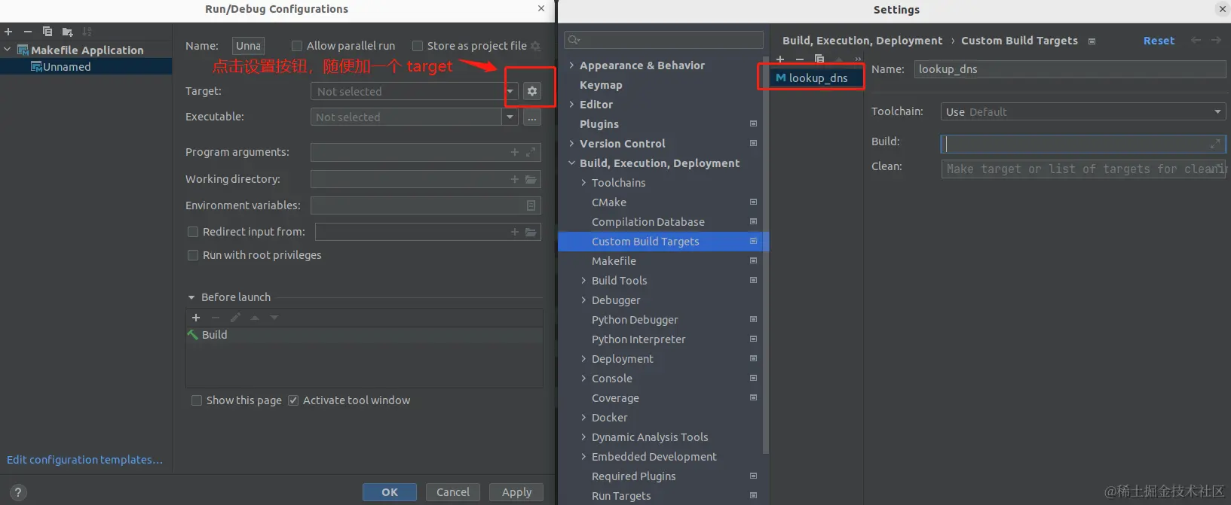Collapse the Makefile Application tree node
Image resolution: width=1231 pixels, height=505 pixels.
8,50
